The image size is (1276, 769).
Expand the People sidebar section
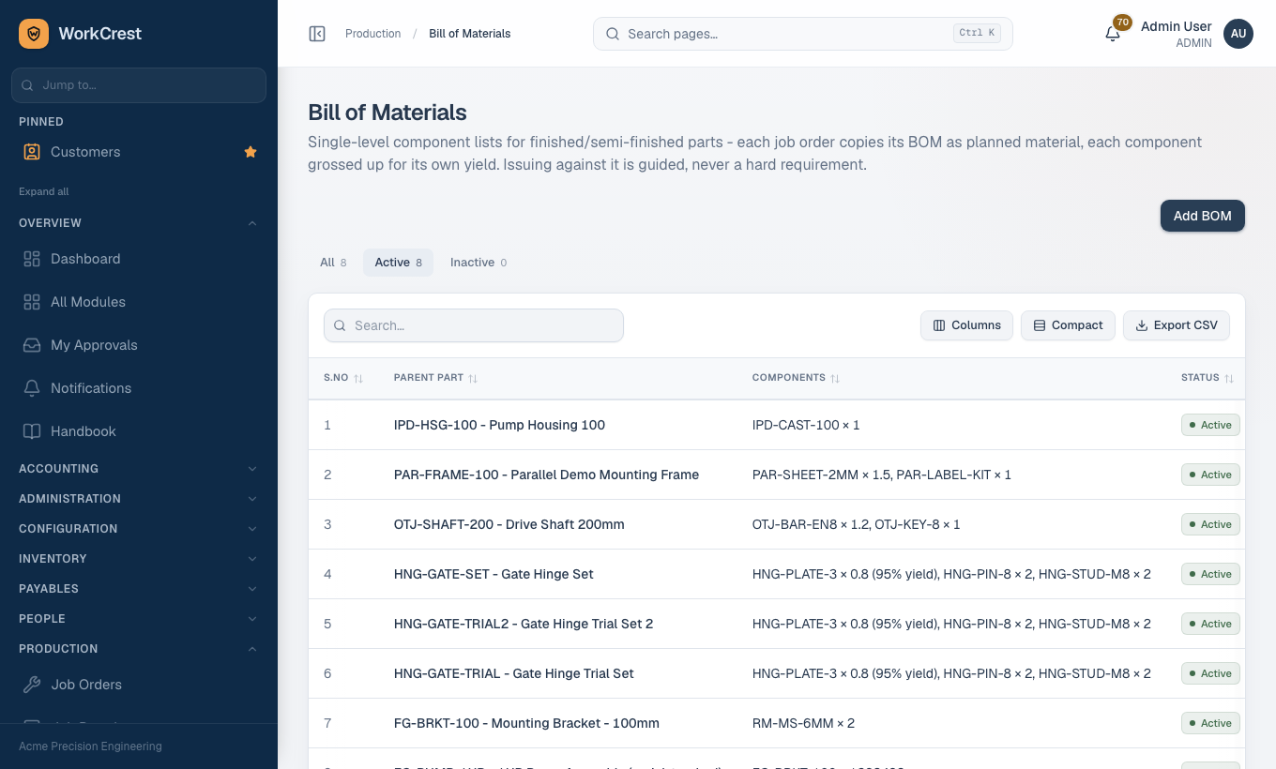[139, 619]
